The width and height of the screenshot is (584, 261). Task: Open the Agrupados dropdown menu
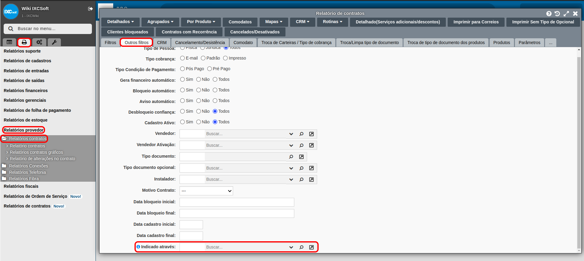coord(160,22)
